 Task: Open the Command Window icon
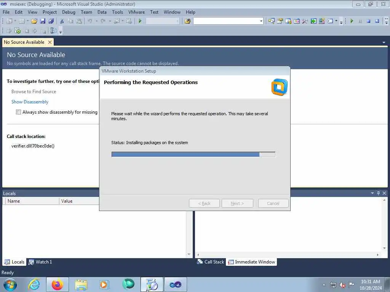click(x=330, y=21)
